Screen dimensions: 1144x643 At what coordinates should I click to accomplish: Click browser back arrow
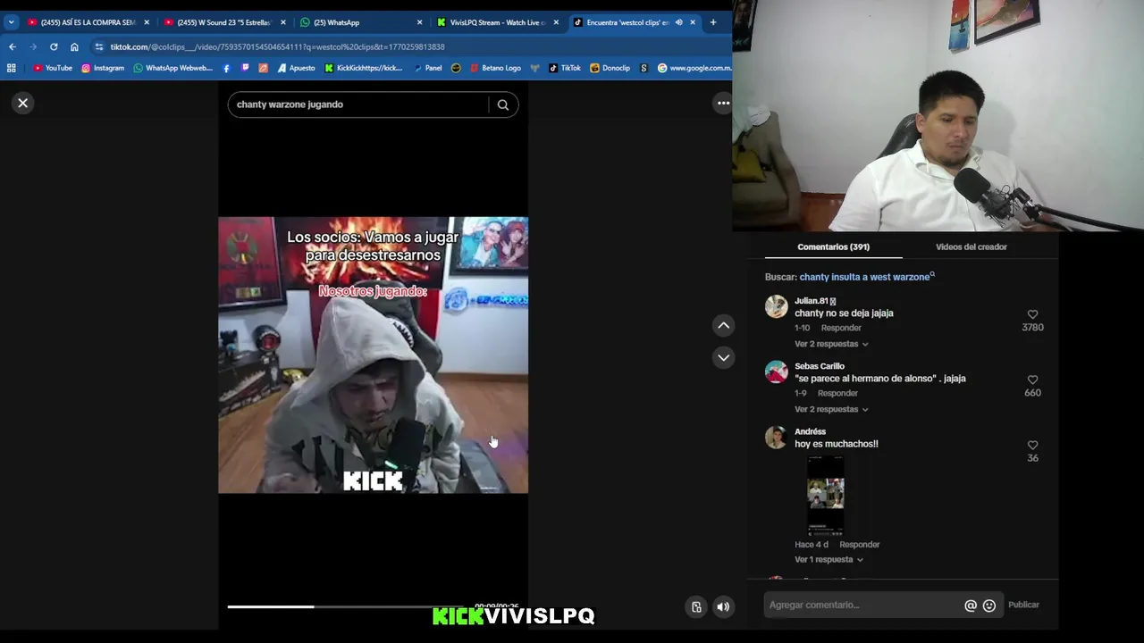pos(13,46)
